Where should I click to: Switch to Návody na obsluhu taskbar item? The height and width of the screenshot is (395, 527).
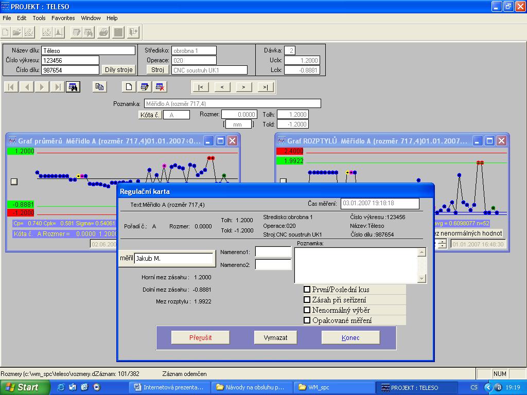pyautogui.click(x=252, y=387)
